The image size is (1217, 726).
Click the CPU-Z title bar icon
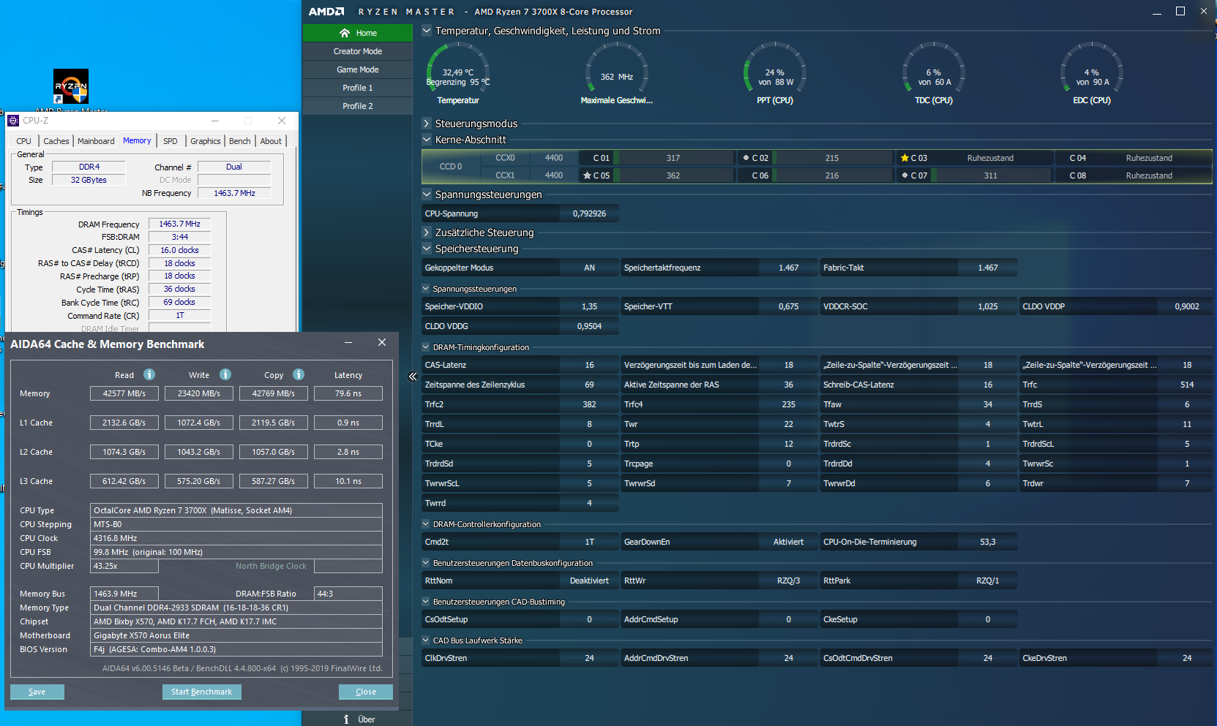13,121
